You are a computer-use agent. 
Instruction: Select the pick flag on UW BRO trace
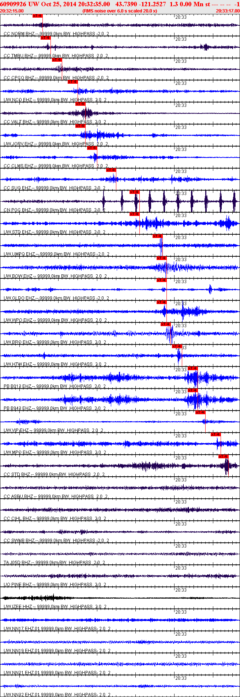166,324
